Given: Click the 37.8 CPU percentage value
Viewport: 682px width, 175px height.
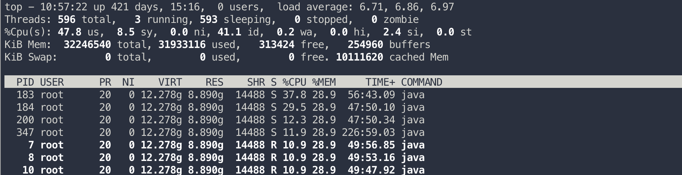Looking at the screenshot, I should [294, 95].
